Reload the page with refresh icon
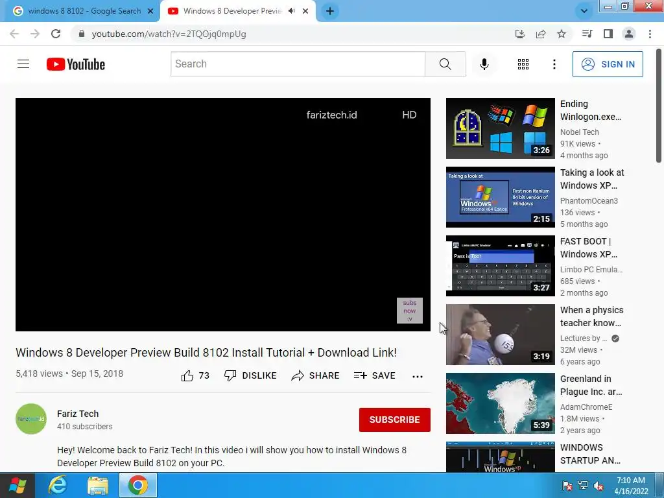Viewport: 664px width, 498px height. [x=56, y=34]
